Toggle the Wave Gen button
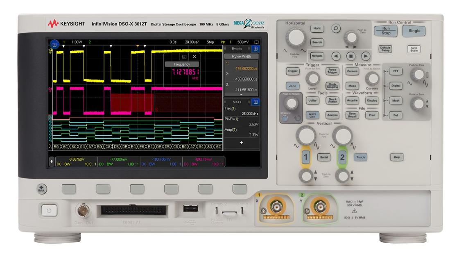 (312, 115)
